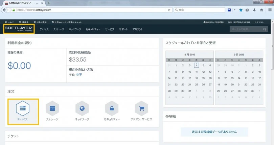Show site information icon in URL bar
Image resolution: width=274 pixels, height=145 pixels.
[x=10, y=10]
